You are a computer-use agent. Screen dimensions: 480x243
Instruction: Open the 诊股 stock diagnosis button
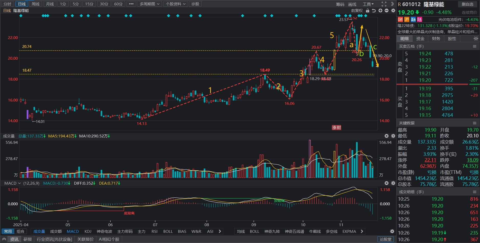click(195, 4)
